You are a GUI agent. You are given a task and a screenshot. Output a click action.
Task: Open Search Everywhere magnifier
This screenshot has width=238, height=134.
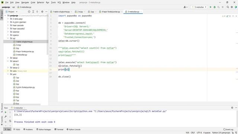pos(228,7)
